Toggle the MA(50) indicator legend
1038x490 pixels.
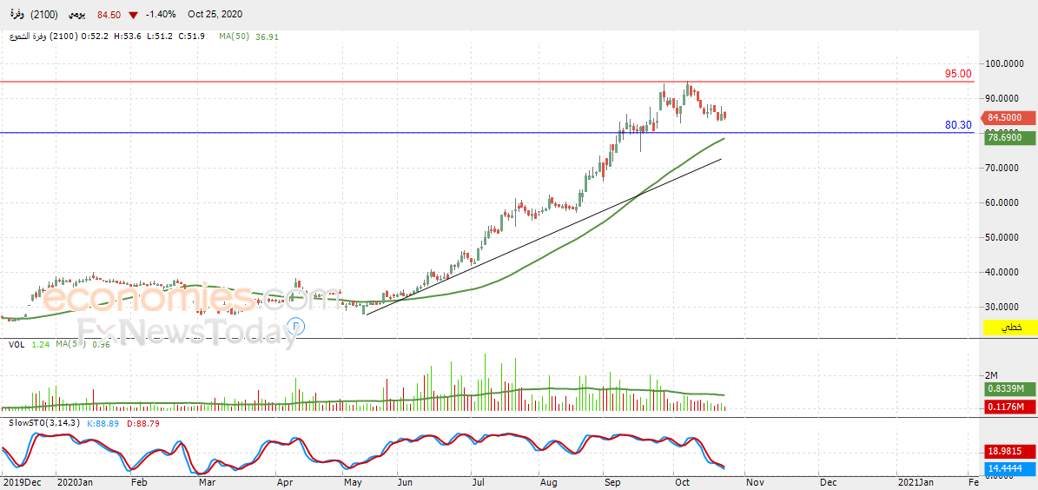click(x=235, y=37)
